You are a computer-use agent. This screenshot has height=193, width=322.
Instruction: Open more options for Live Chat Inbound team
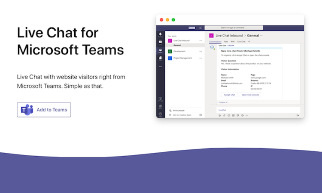(200, 41)
